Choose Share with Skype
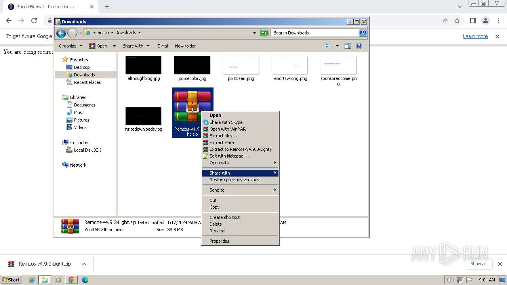Image resolution: width=507 pixels, height=285 pixels. (x=240, y=122)
